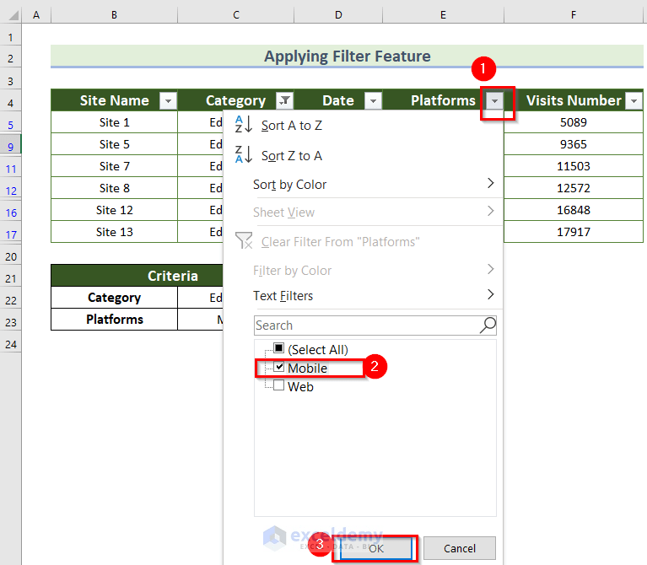Click the Sort Z to A icon
647x565 pixels.
click(244, 154)
